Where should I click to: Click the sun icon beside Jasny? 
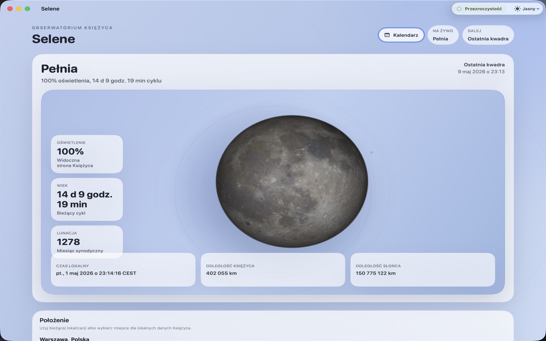pyautogui.click(x=517, y=9)
